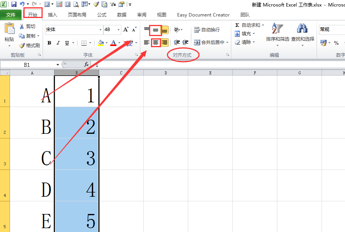The height and width of the screenshot is (232, 345).
Task: Open the fill color dropdown arrow
Action: pos(106,43)
